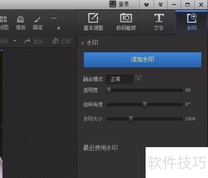This screenshot has width=208, height=178.
Task: Open the 模板 template tool
Action: tap(20, 23)
